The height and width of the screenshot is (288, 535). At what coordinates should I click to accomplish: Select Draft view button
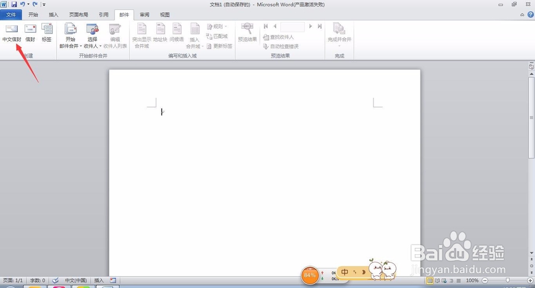(x=458, y=281)
